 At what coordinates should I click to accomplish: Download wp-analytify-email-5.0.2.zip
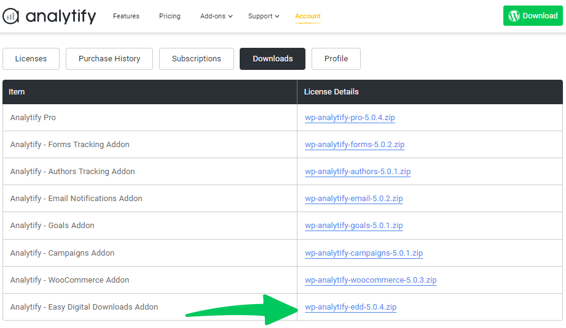[x=354, y=199]
